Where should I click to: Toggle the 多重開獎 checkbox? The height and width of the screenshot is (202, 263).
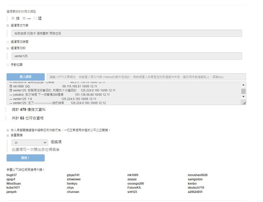(x=8, y=135)
